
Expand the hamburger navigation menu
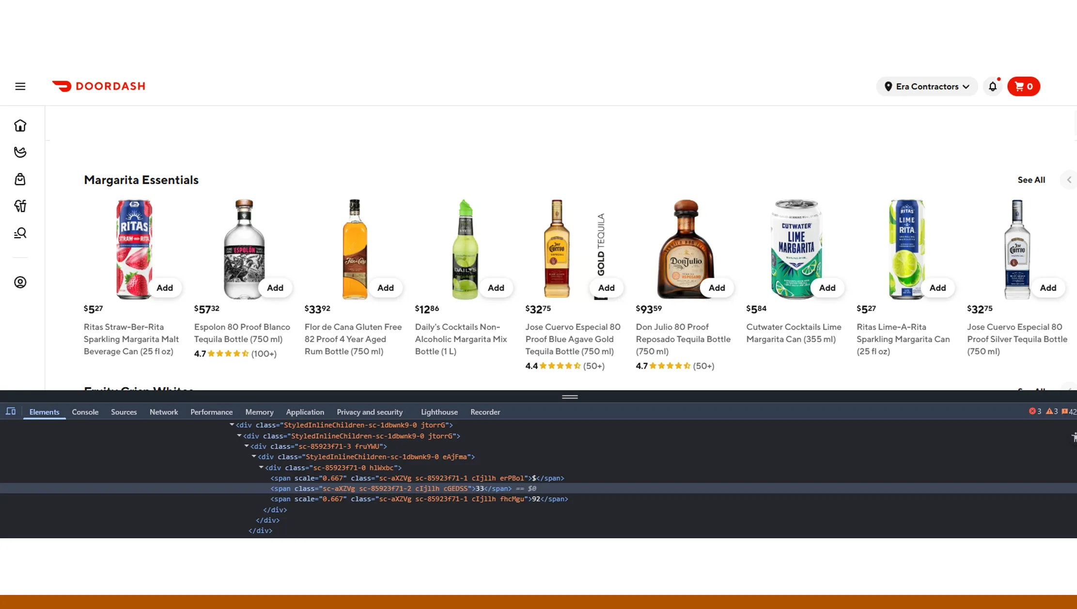pyautogui.click(x=20, y=86)
